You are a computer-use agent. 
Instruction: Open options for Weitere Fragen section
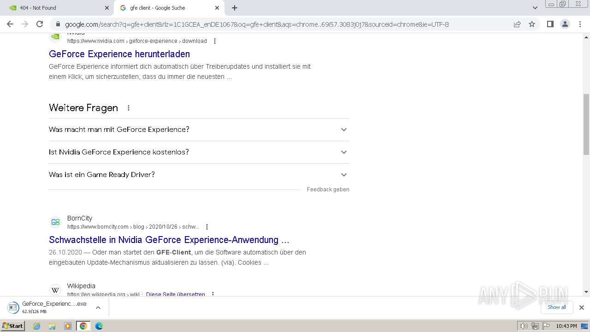tap(129, 108)
